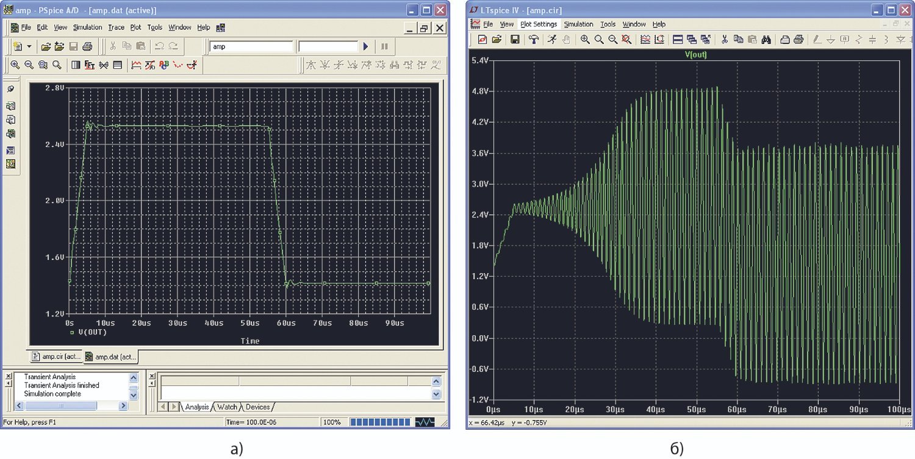The height and width of the screenshot is (459, 915).
Task: Switch to the amp.cir tab in PSpice
Action: (55, 357)
